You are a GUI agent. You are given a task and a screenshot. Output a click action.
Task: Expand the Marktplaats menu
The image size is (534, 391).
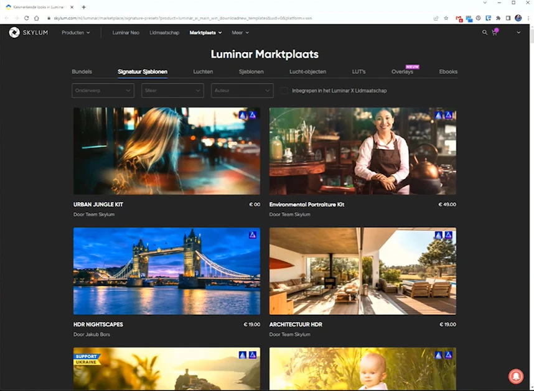tap(206, 33)
